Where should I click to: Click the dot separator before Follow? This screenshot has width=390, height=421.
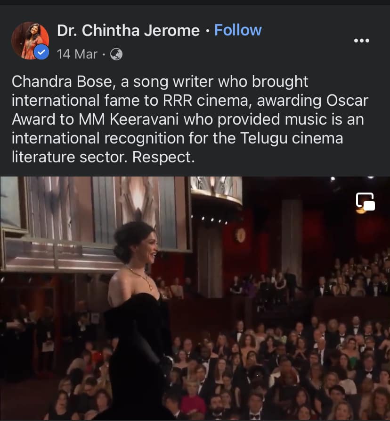click(x=207, y=31)
